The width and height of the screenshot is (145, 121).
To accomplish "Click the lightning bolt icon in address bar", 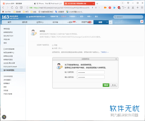I will 93,8.
